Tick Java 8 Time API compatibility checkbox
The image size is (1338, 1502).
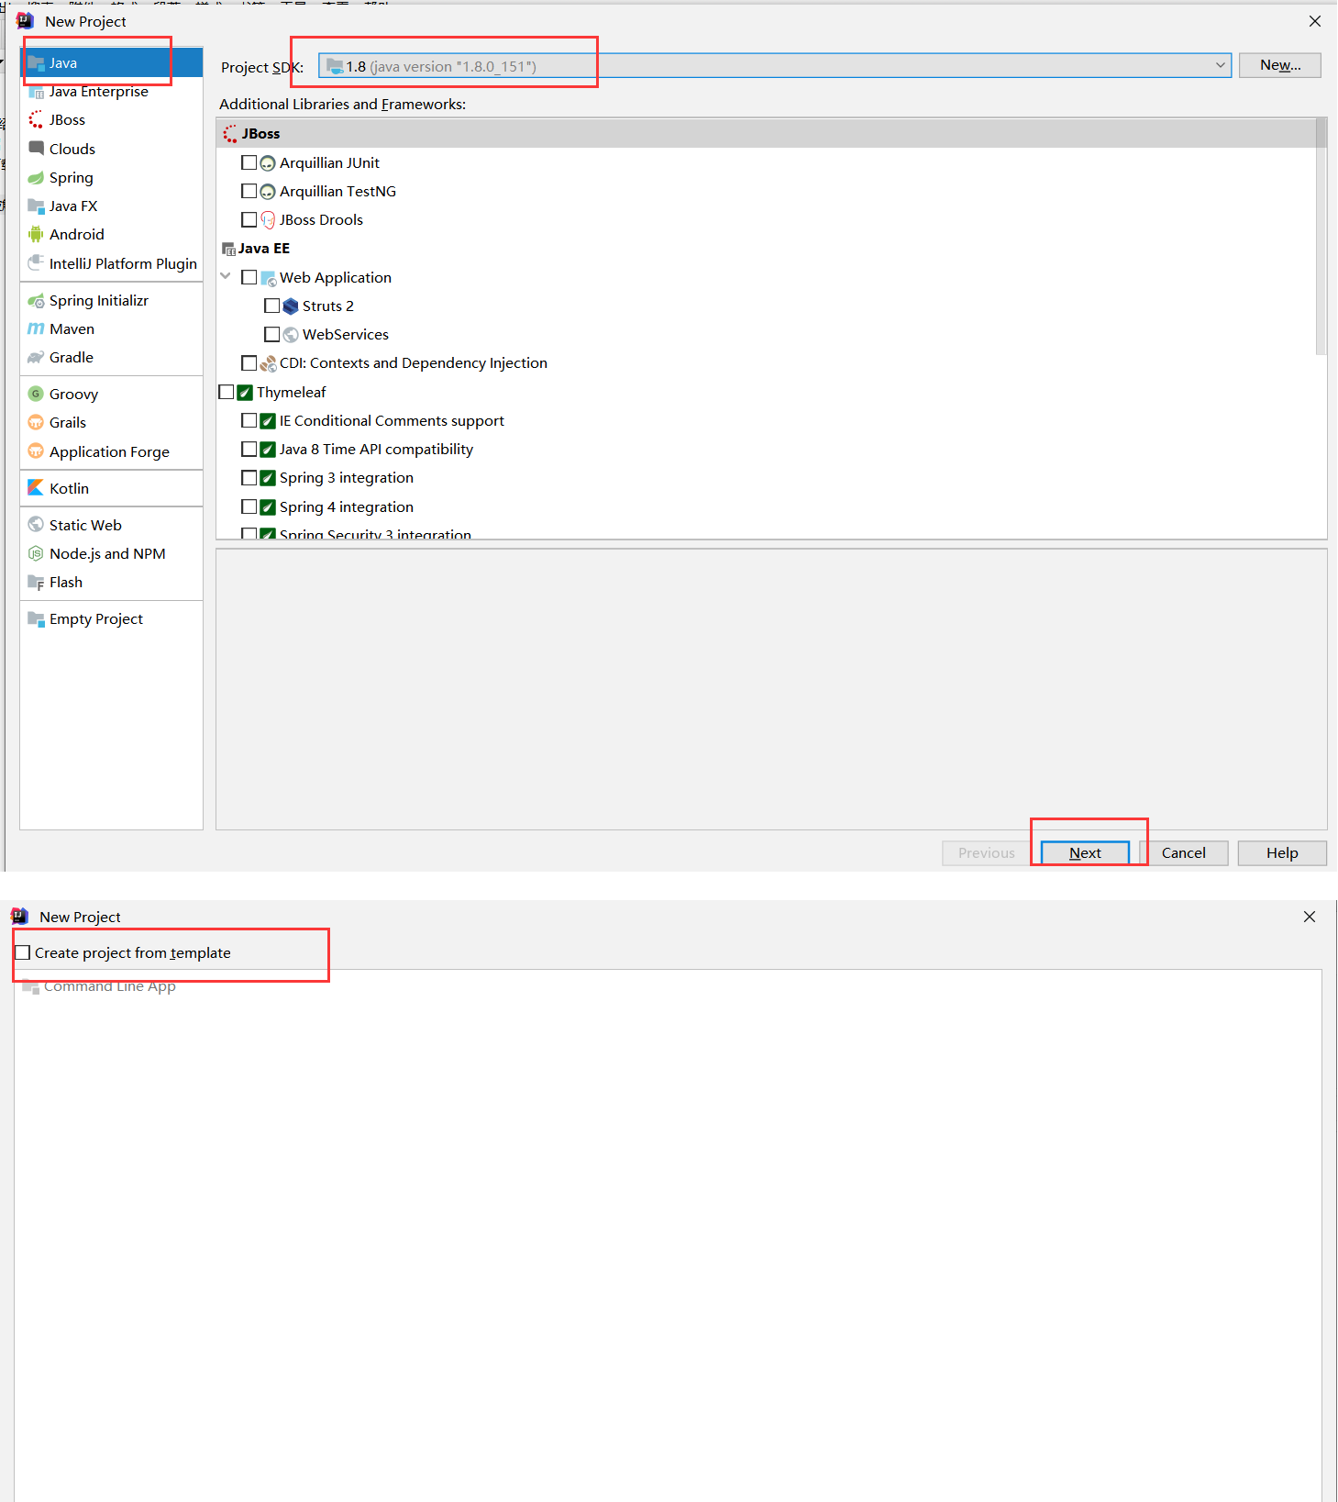click(x=249, y=449)
